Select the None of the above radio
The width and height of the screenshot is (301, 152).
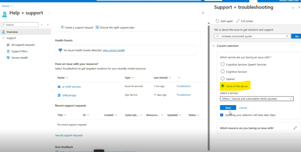point(222,86)
